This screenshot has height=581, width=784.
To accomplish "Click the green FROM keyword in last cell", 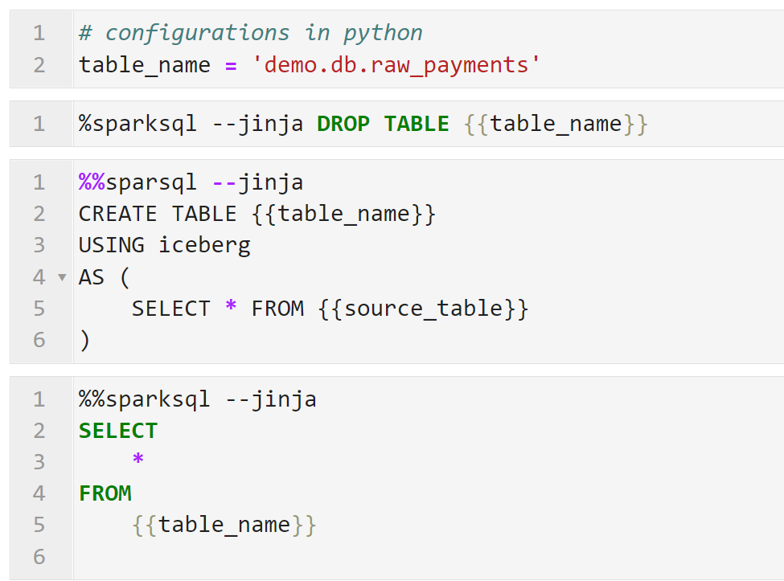I will click(105, 493).
